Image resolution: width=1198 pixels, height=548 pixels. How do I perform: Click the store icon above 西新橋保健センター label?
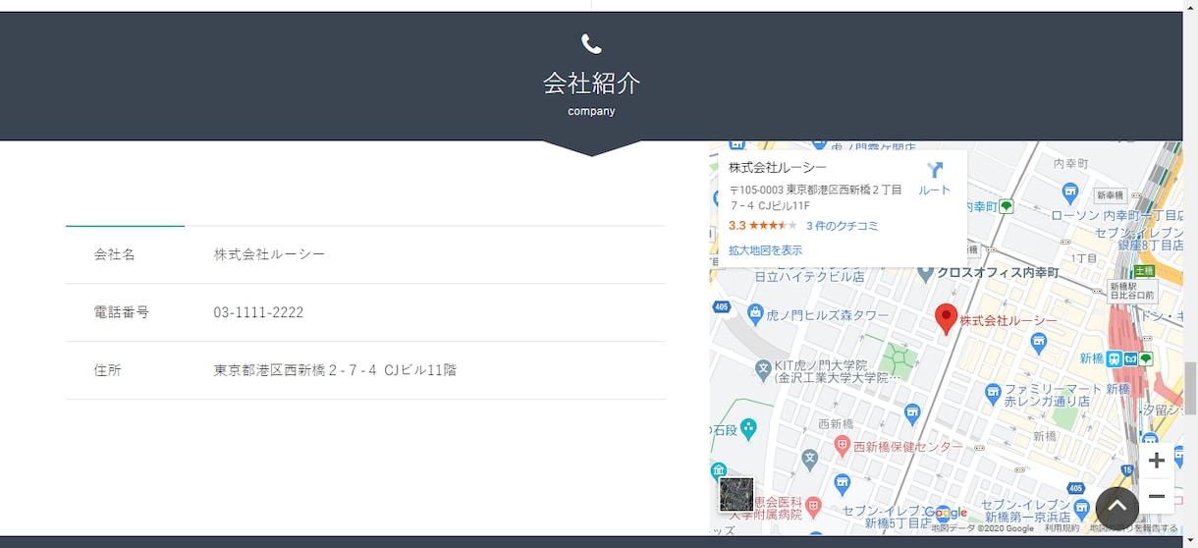click(912, 412)
